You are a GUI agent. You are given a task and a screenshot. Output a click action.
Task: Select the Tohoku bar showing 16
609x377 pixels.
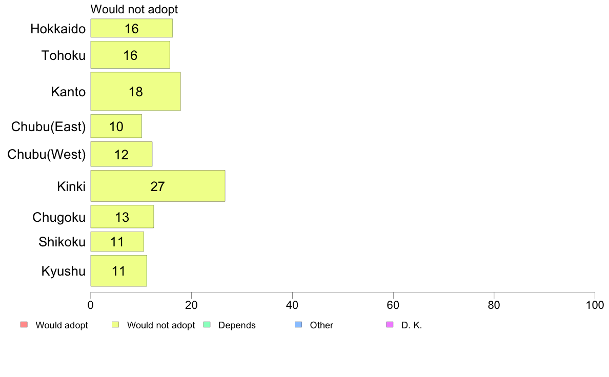[x=130, y=55]
